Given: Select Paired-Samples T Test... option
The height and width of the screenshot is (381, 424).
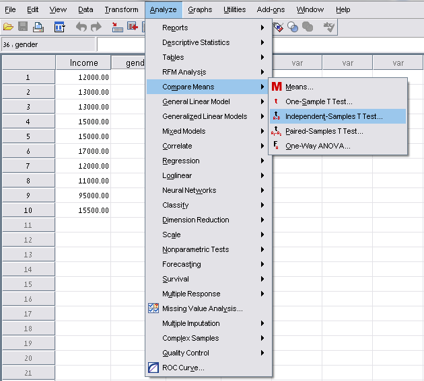Looking at the screenshot, I should pyautogui.click(x=338, y=131).
